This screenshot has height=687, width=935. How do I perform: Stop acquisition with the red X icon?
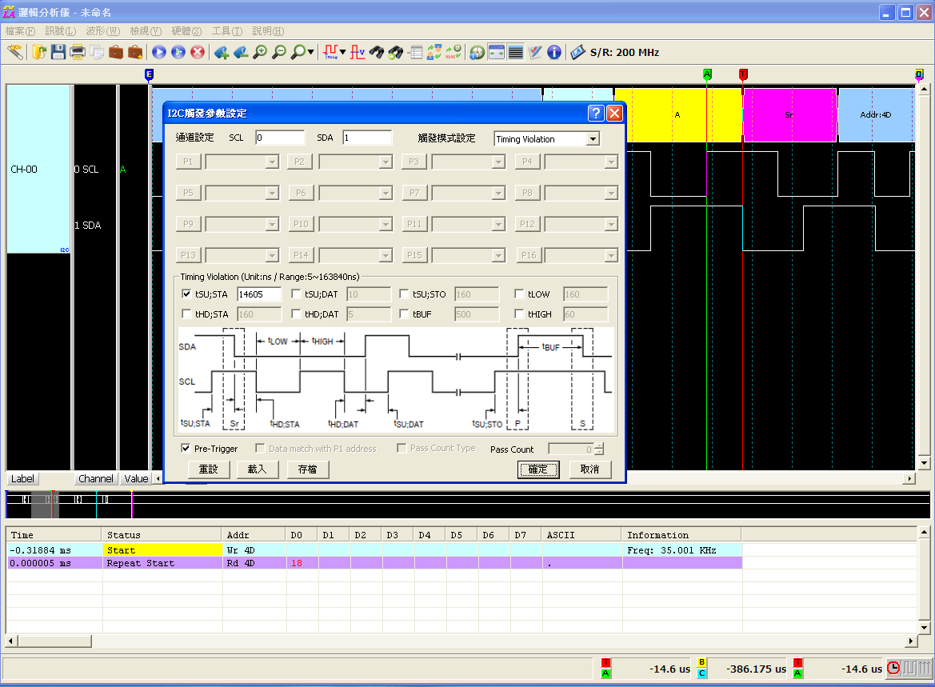(198, 53)
